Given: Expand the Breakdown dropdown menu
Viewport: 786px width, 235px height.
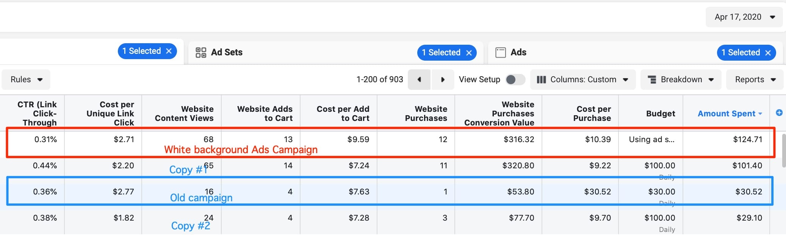Looking at the screenshot, I should point(681,80).
